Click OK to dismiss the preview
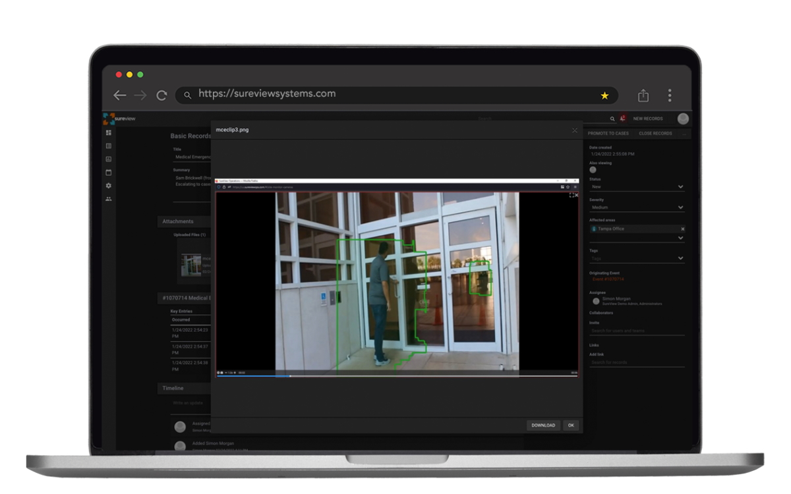Image resolution: width=791 pixels, height=494 pixels. click(571, 425)
